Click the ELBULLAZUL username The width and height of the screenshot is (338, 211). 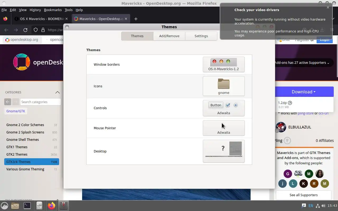pyautogui.click(x=300, y=127)
